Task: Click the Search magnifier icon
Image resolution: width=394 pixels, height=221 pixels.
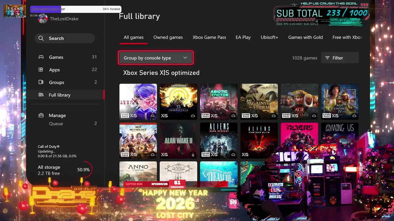Action: click(41, 38)
